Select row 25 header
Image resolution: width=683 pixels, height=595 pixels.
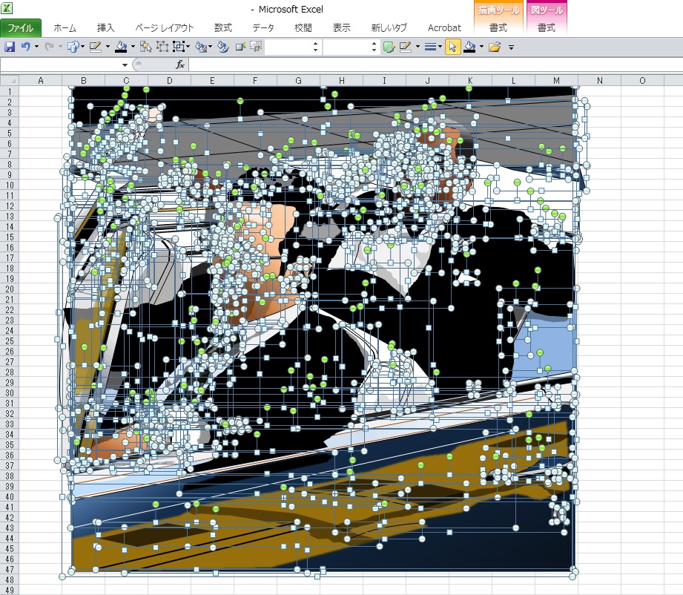pos(9,341)
